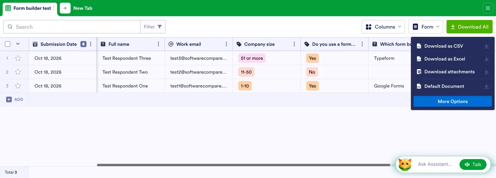496x178 pixels.
Task: Click the green table icon on Form builder test tab
Action: click(8, 8)
